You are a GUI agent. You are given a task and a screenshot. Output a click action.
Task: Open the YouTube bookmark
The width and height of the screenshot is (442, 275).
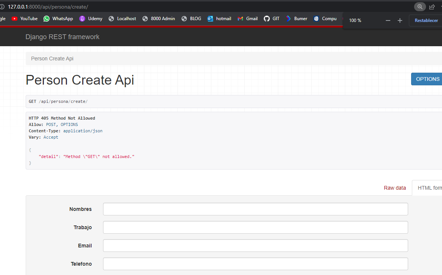pyautogui.click(x=25, y=19)
